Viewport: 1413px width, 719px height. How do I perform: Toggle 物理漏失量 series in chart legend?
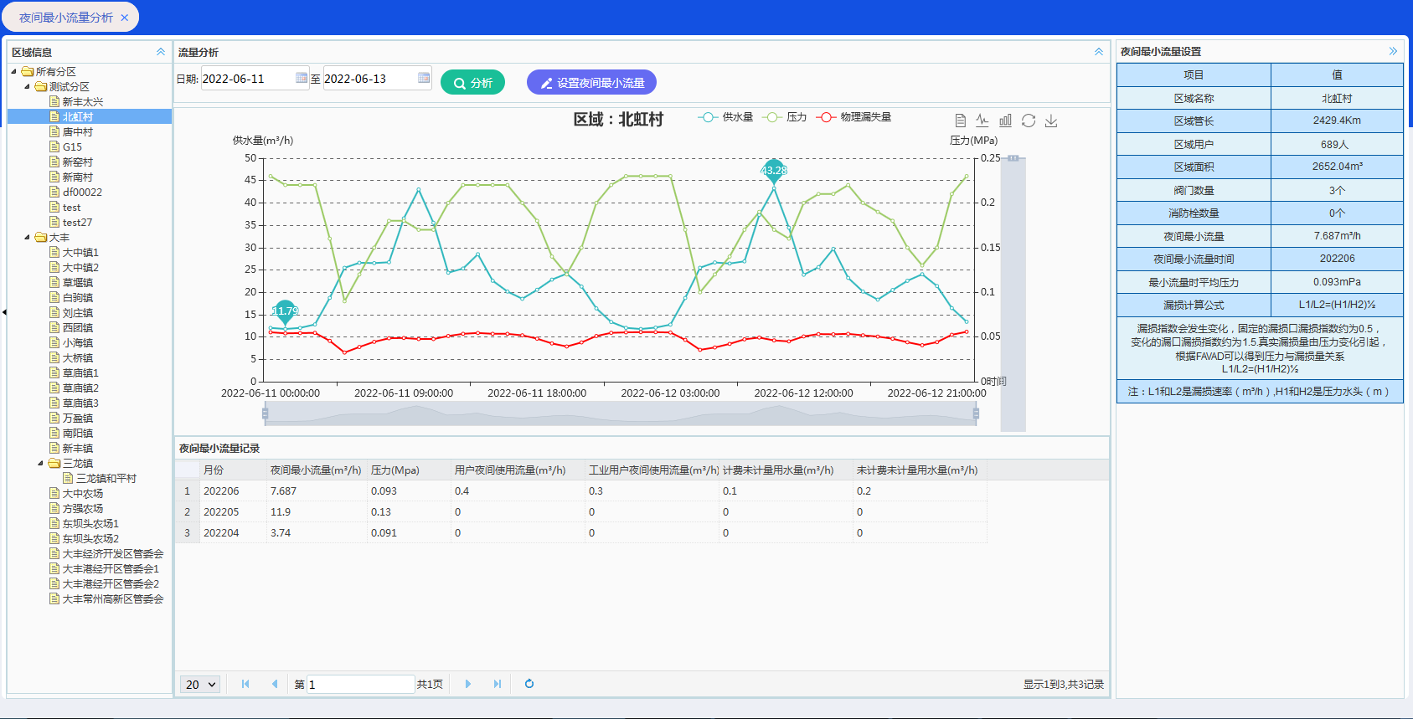pos(854,117)
